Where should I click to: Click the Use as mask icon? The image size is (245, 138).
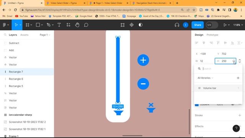(x=140, y=25)
